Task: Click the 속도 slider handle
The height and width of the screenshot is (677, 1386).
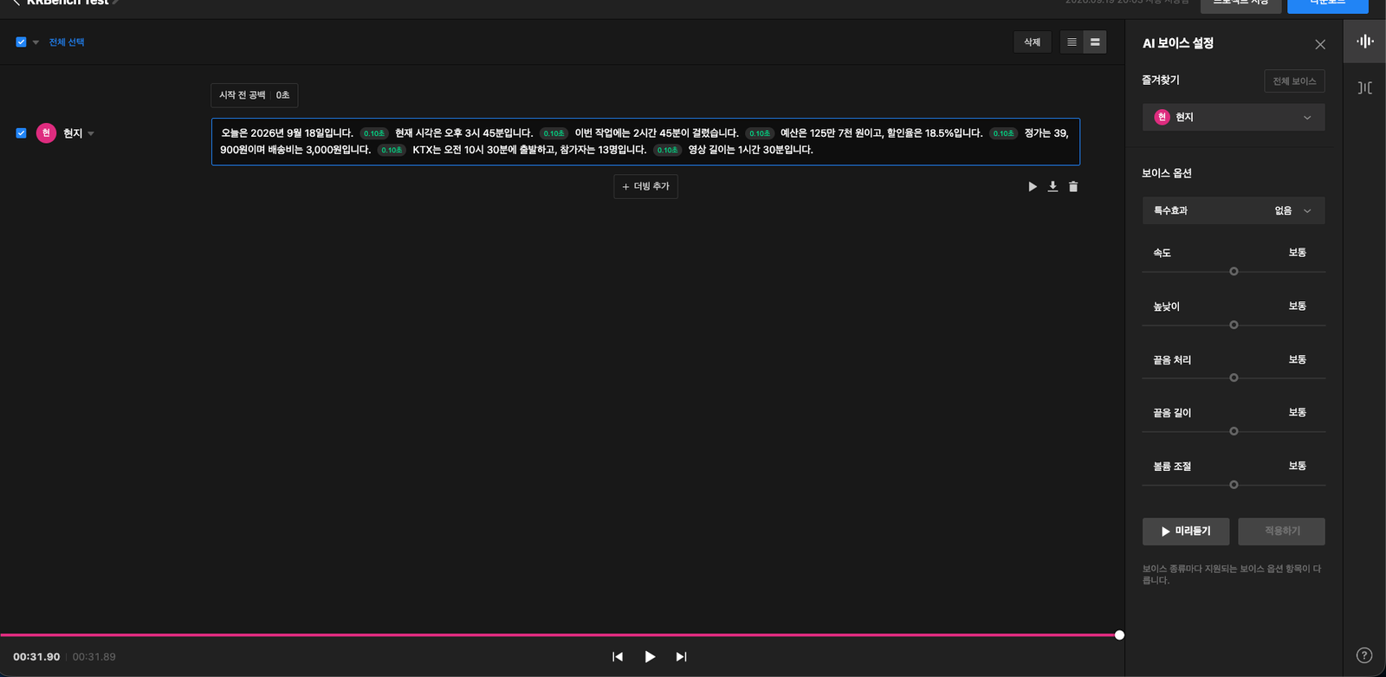Action: click(1234, 272)
